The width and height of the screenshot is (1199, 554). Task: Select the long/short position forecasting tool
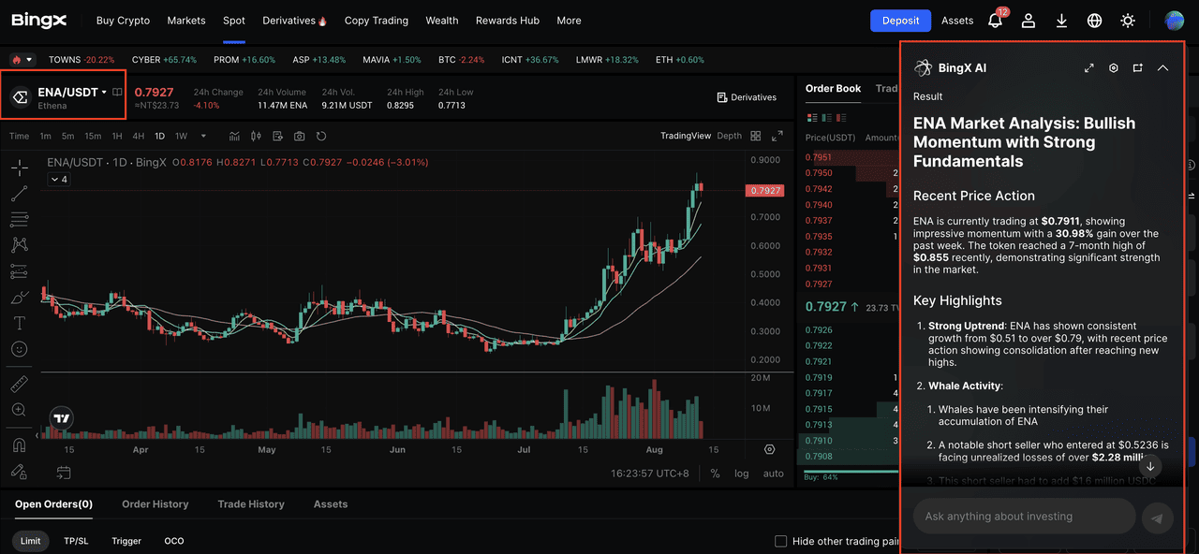coord(19,271)
